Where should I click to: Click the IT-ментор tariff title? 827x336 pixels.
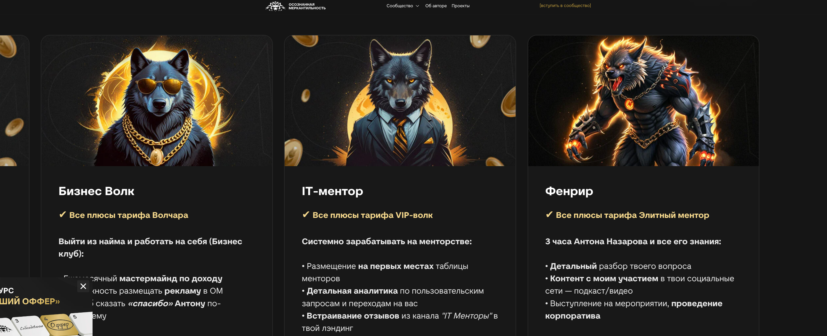point(332,191)
